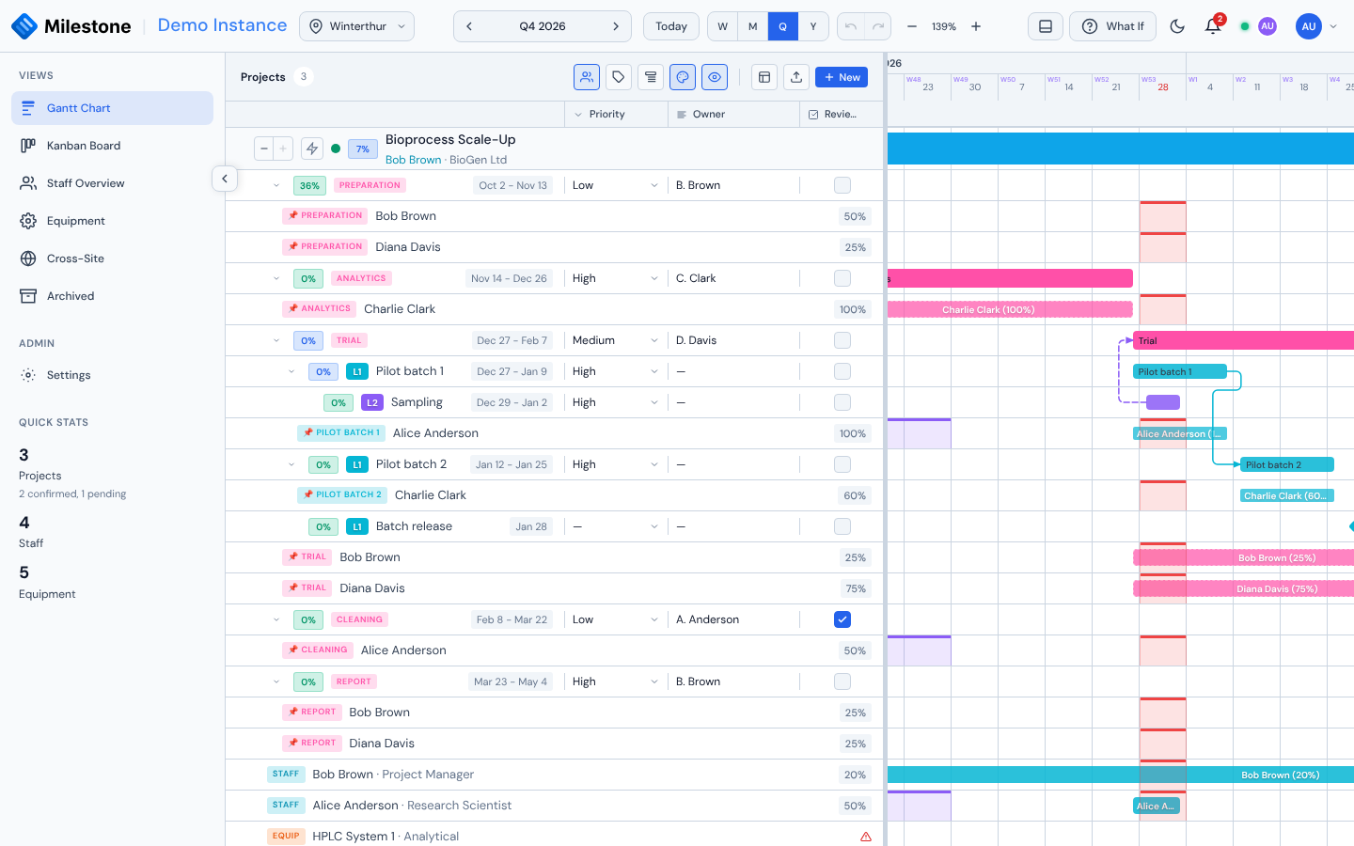Click the Bob Brown link under the project title

coord(413,160)
